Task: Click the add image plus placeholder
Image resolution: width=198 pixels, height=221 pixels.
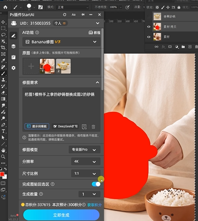Action: [31, 66]
